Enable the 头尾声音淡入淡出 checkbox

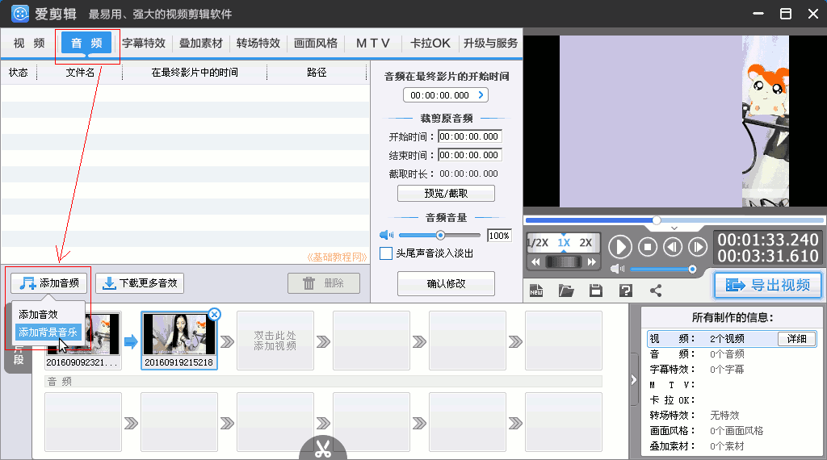point(387,253)
